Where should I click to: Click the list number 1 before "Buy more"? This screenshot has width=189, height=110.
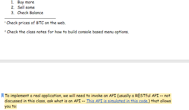[12, 2]
